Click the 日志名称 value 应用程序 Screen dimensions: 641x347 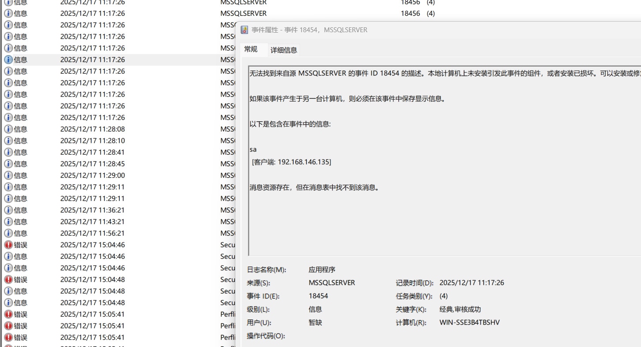322,270
